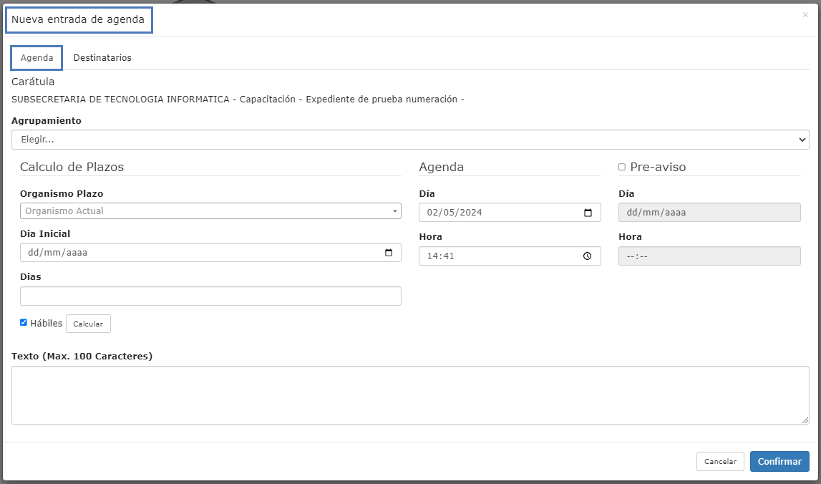Grab the Texto area resize handle
The image size is (821, 484).
pos(805,420)
